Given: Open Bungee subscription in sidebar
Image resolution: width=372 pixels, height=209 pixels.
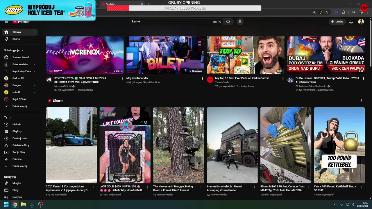Looking at the screenshot, I should [20, 85].
